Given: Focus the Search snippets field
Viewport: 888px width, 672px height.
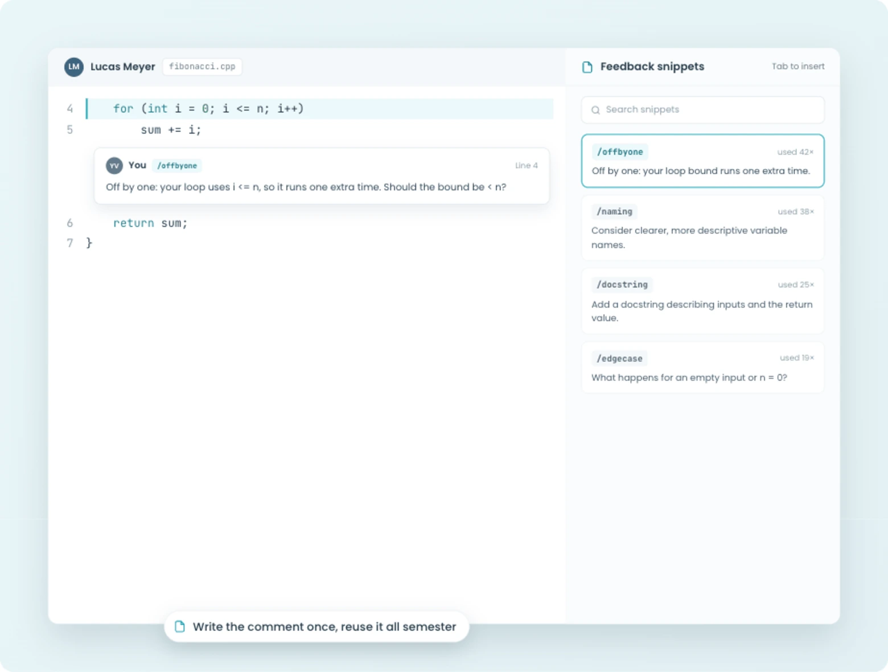Looking at the screenshot, I should (702, 110).
